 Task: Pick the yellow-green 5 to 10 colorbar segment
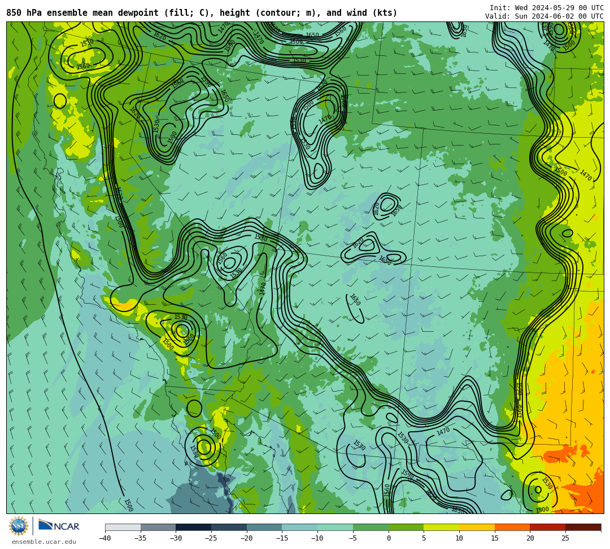(442, 527)
